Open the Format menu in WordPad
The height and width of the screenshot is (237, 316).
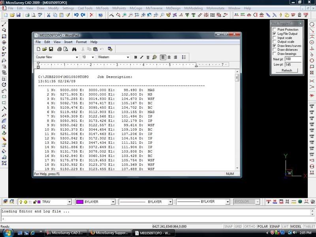(81, 42)
